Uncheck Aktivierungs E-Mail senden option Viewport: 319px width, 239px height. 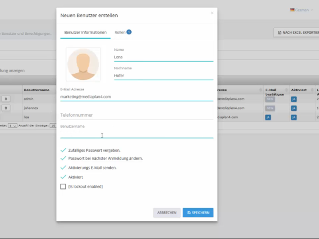click(63, 168)
